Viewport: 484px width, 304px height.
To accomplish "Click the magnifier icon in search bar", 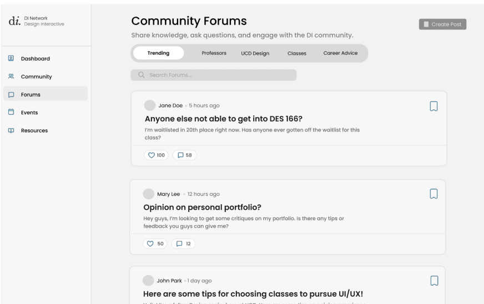I will click(142, 75).
